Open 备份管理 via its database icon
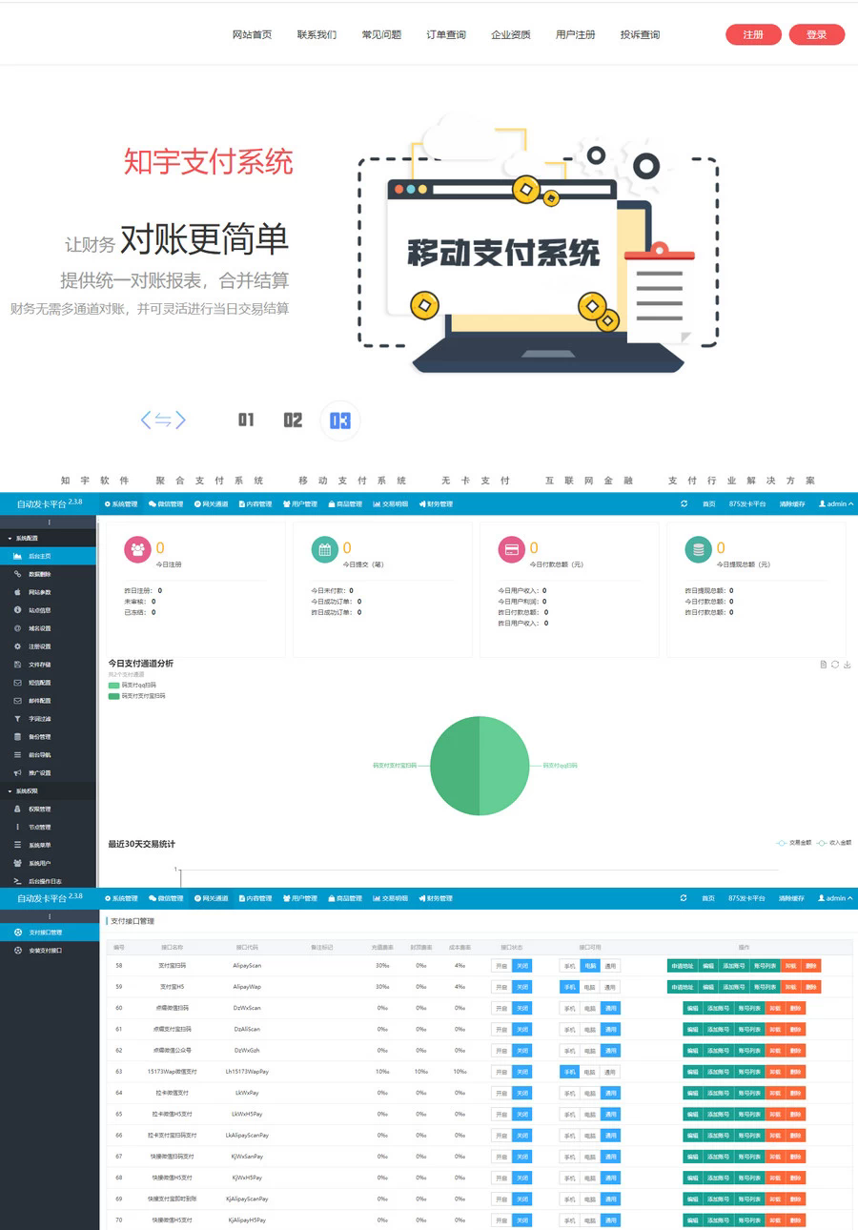The width and height of the screenshot is (858, 1230). click(x=17, y=734)
